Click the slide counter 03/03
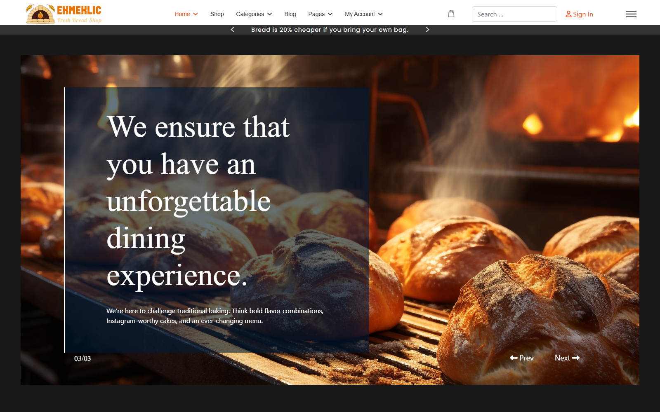This screenshot has width=660, height=412. tap(82, 358)
